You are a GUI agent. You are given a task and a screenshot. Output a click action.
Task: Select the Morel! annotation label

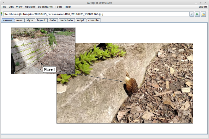50,69
